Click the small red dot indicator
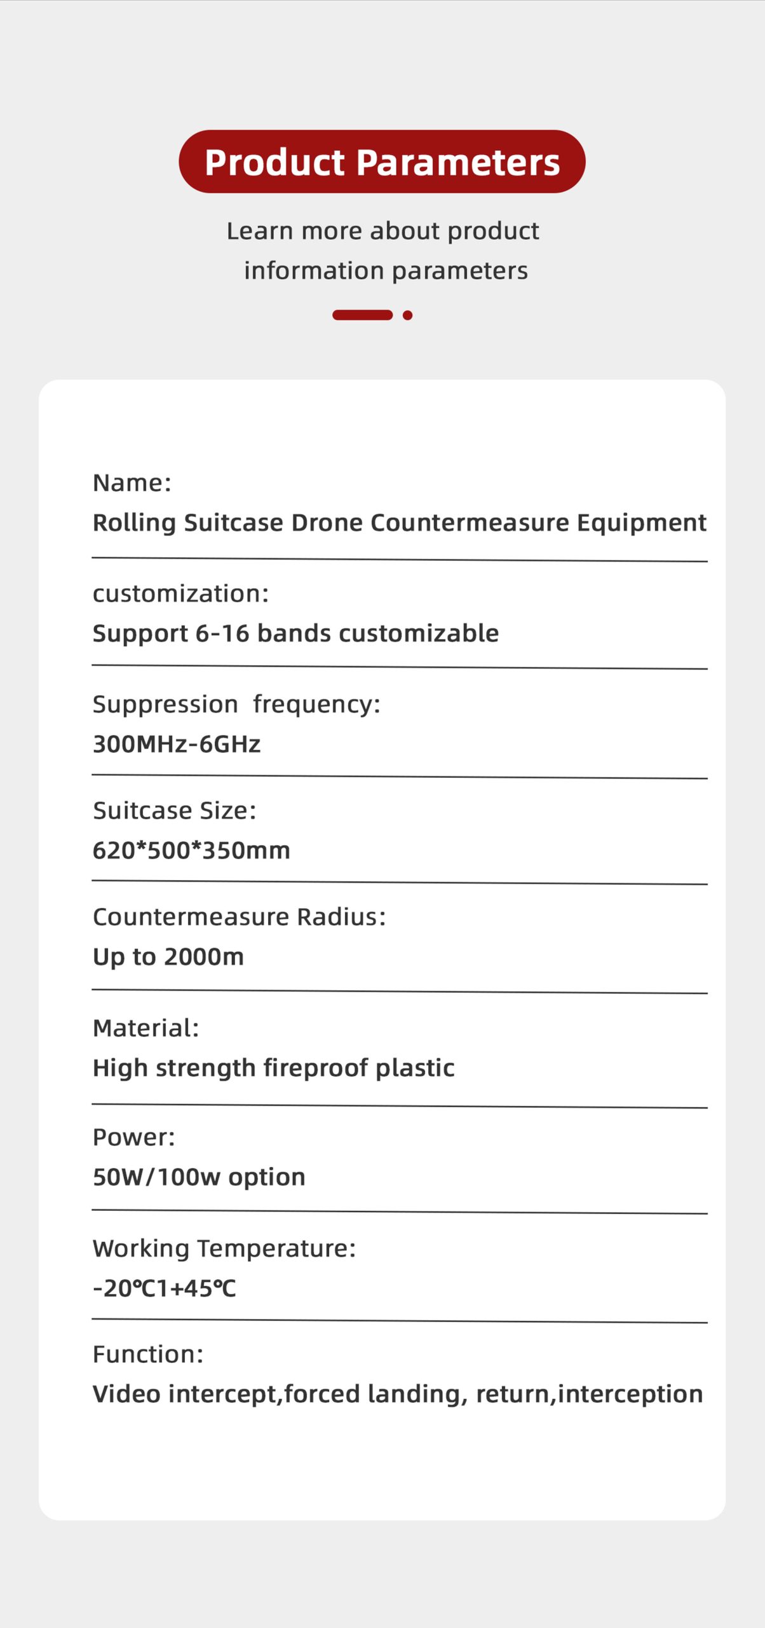This screenshot has width=765, height=1628. 408,315
